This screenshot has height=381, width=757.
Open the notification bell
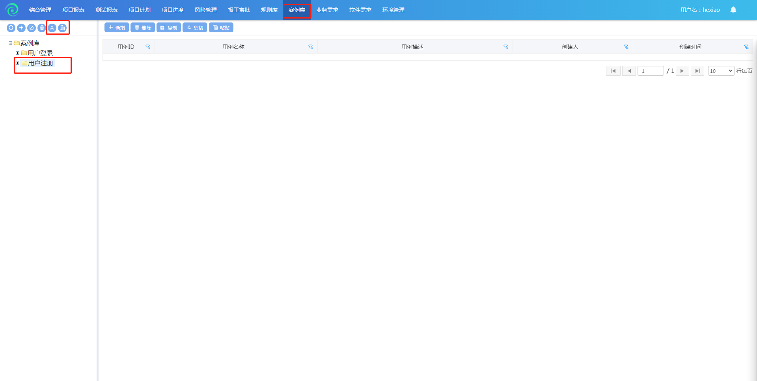point(733,10)
